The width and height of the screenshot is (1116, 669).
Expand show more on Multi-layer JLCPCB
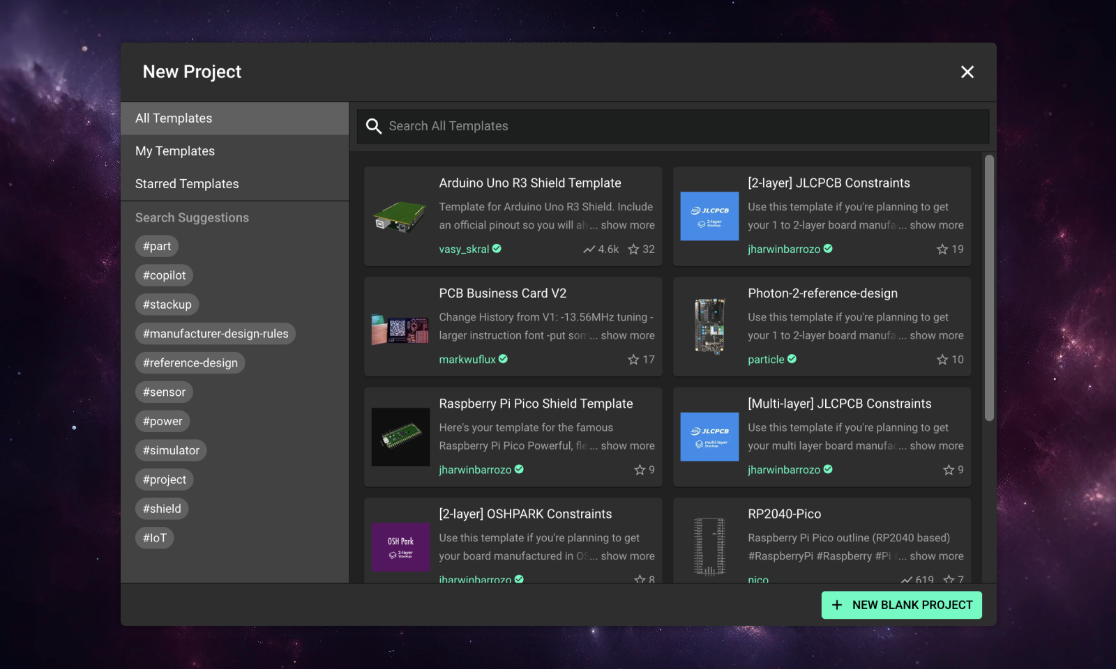pyautogui.click(x=937, y=446)
